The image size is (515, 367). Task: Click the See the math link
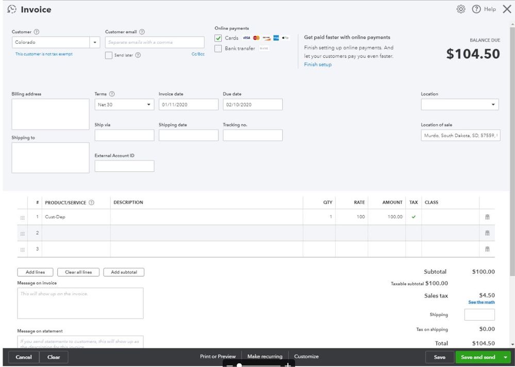(x=481, y=302)
